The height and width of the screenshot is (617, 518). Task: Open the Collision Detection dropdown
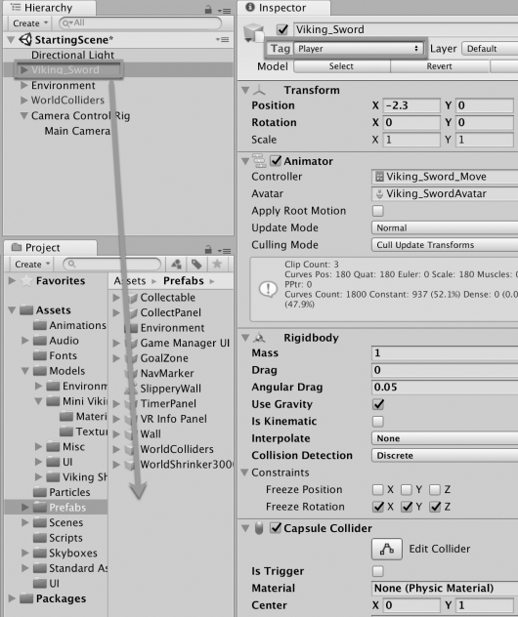tap(445, 455)
